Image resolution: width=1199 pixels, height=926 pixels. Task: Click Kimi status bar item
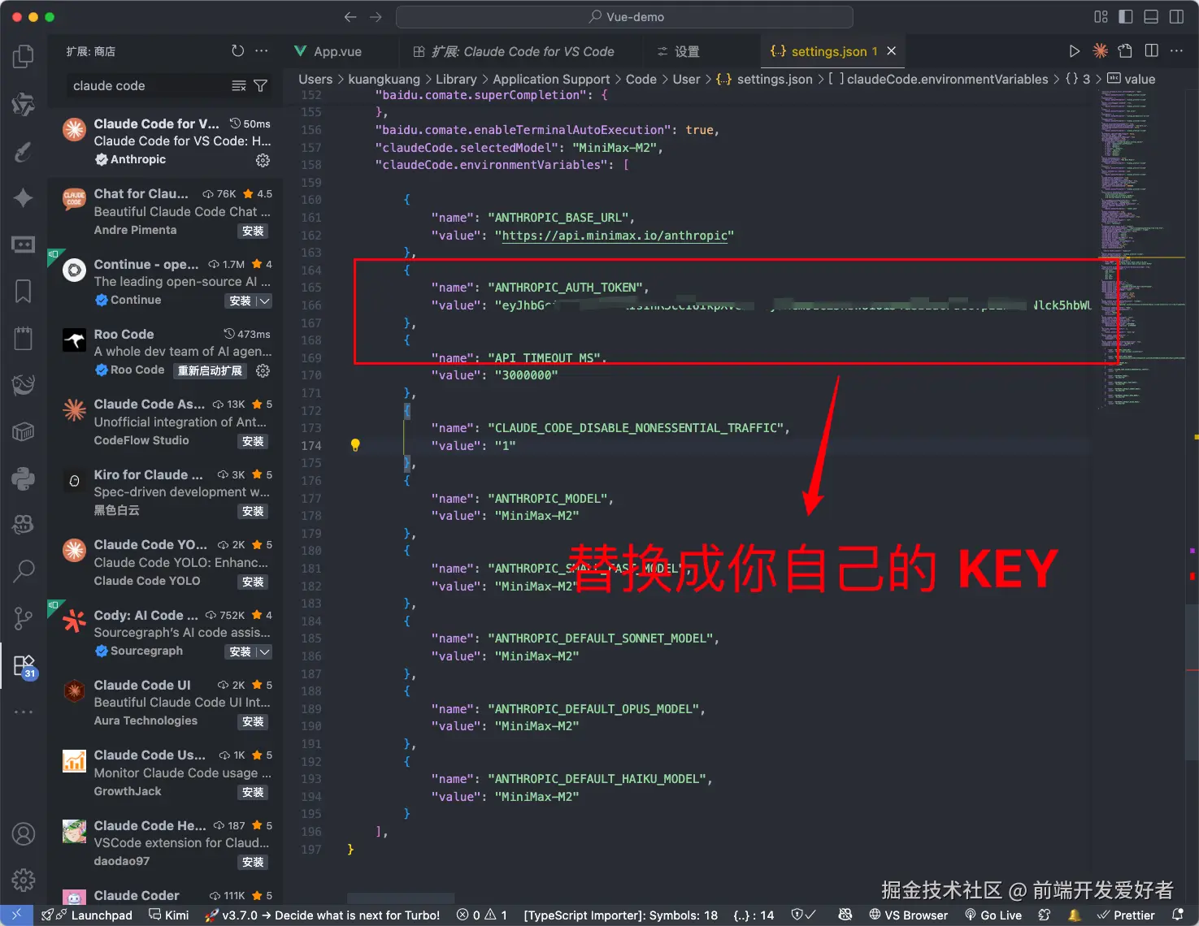click(169, 915)
